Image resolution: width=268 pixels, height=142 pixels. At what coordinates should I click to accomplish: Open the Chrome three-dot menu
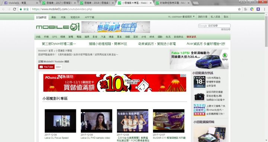(265, 9)
